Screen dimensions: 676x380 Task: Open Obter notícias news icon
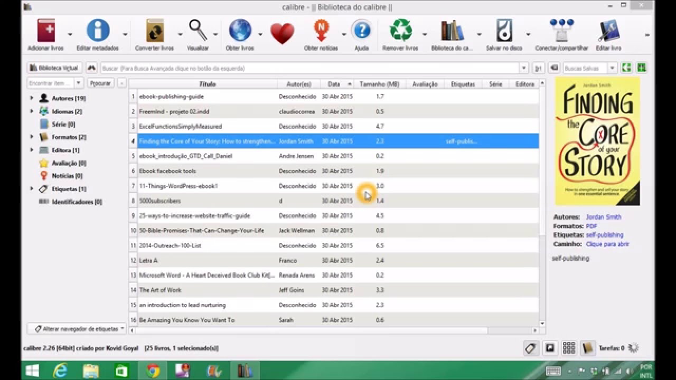pyautogui.click(x=321, y=31)
